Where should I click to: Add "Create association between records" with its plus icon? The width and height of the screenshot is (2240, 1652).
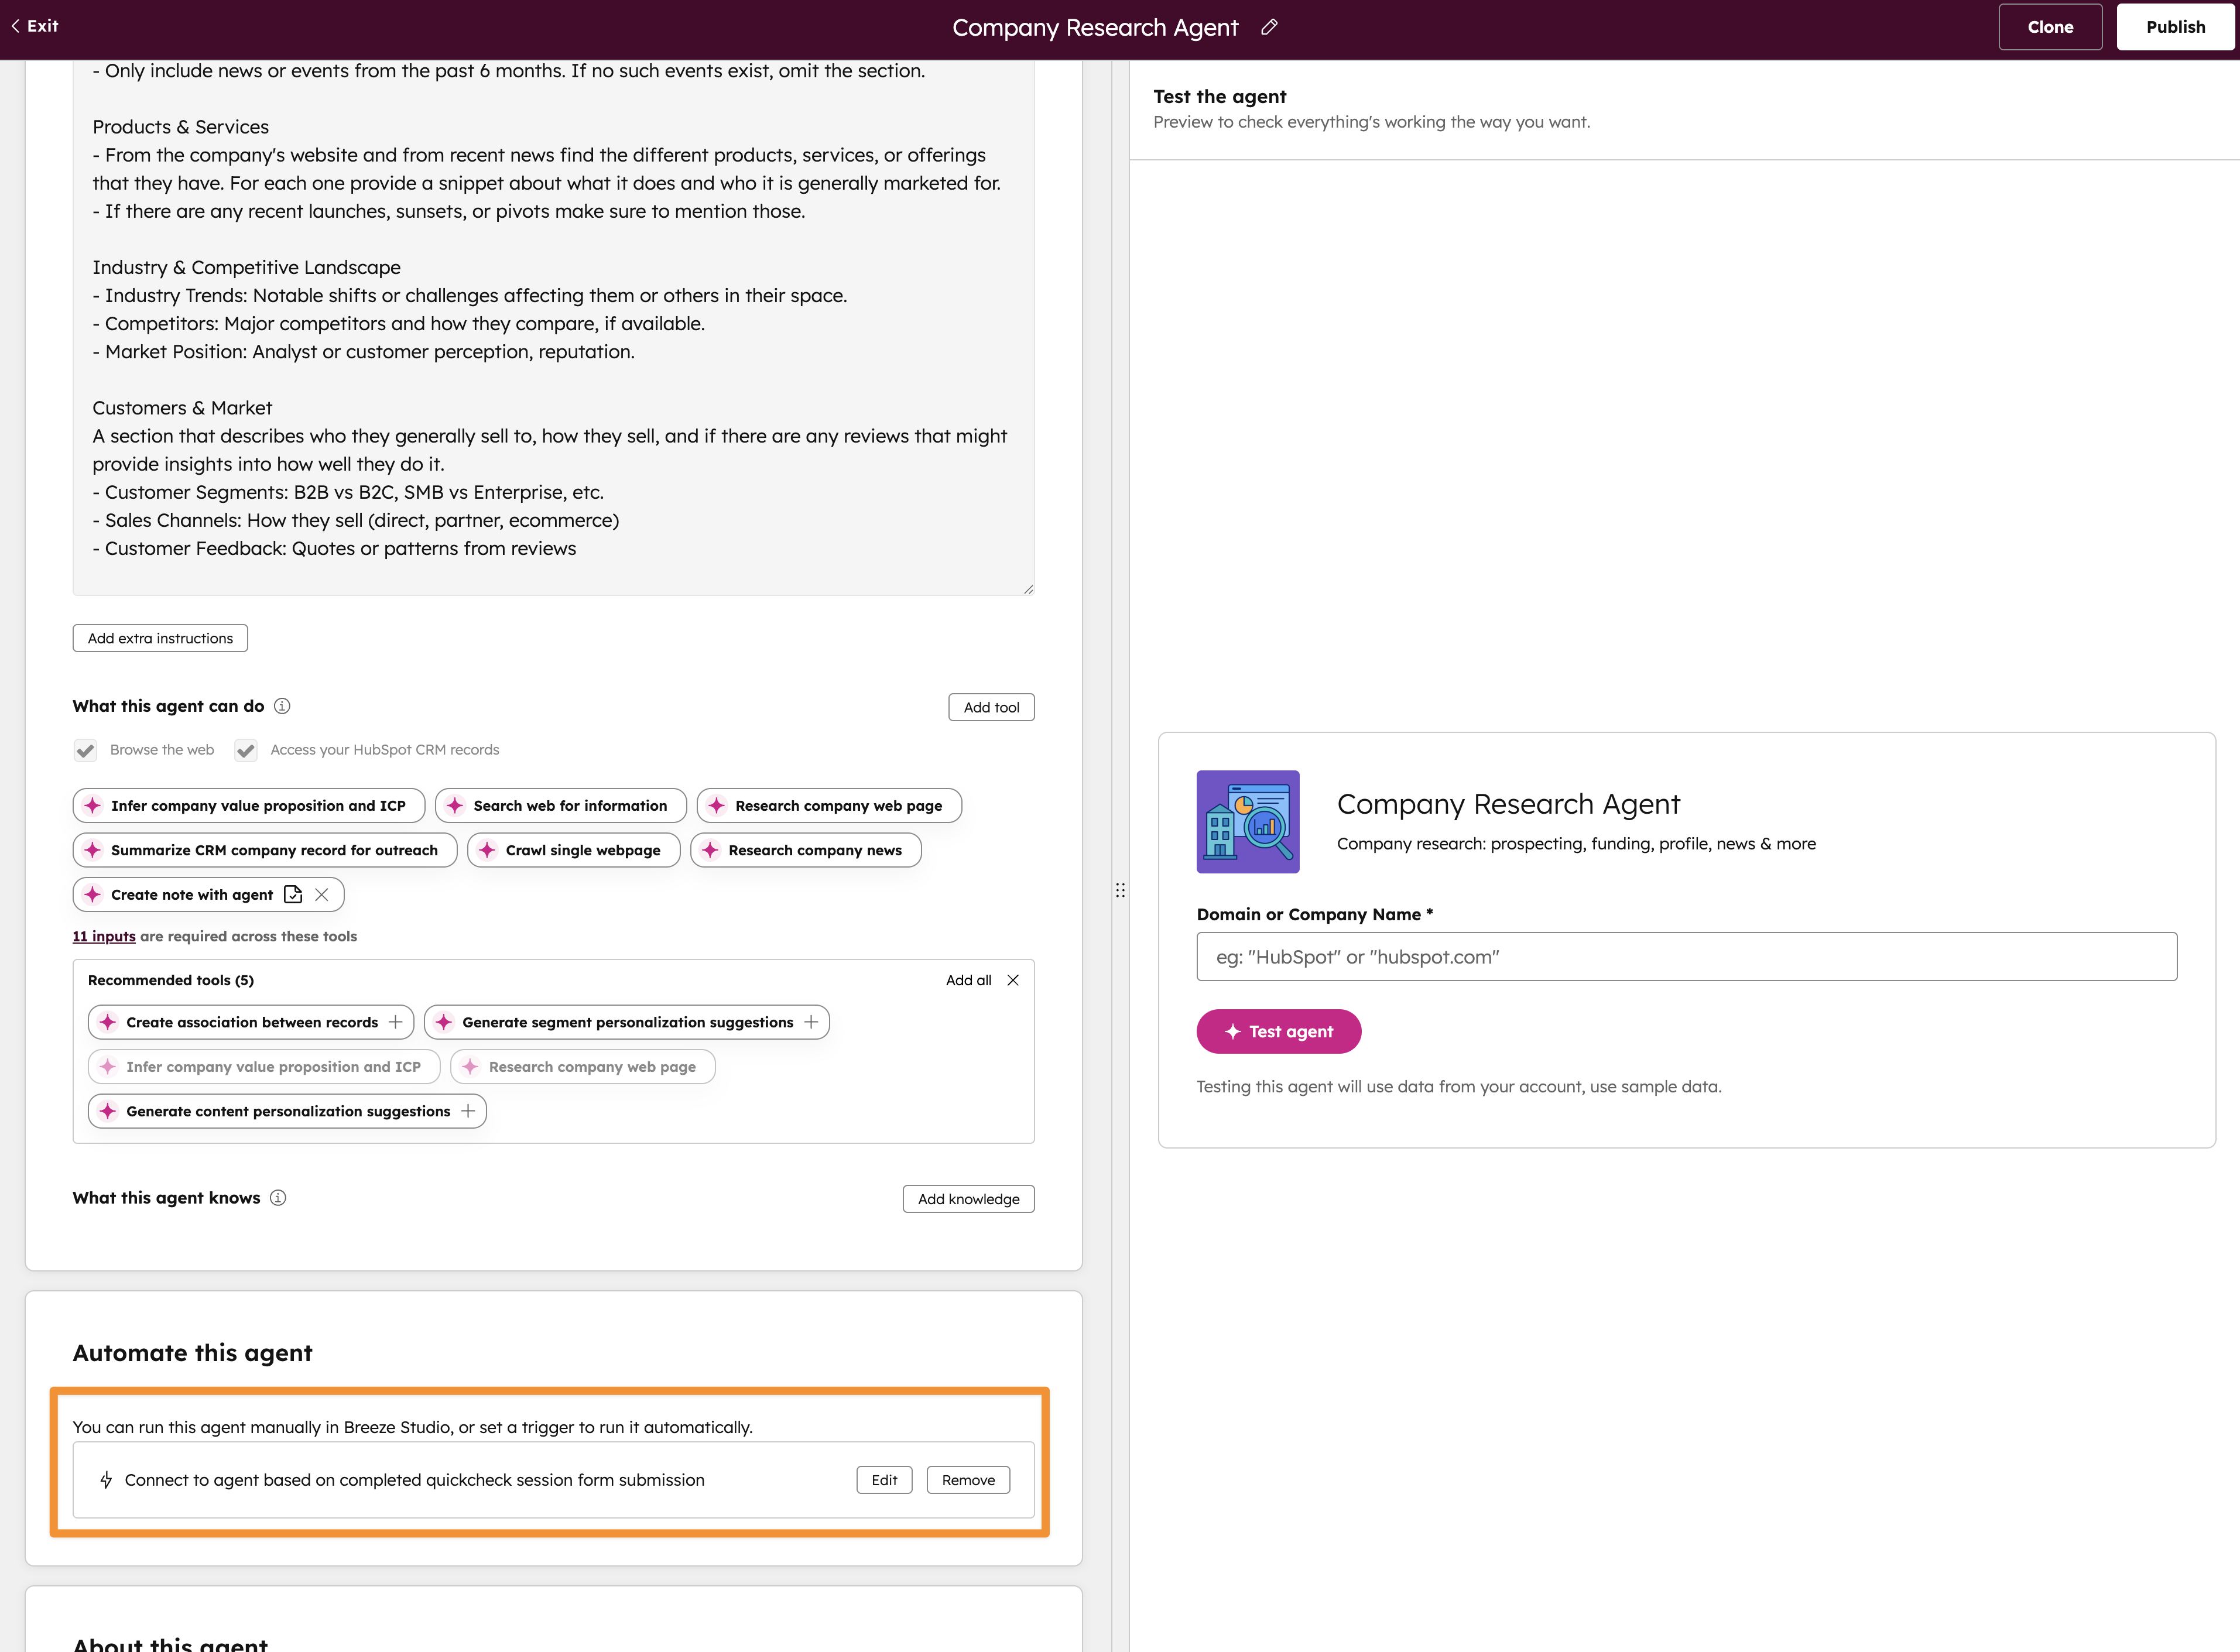[396, 1021]
